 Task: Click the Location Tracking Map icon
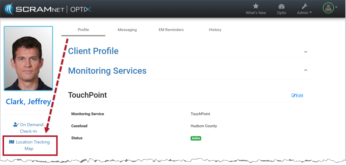(12, 142)
